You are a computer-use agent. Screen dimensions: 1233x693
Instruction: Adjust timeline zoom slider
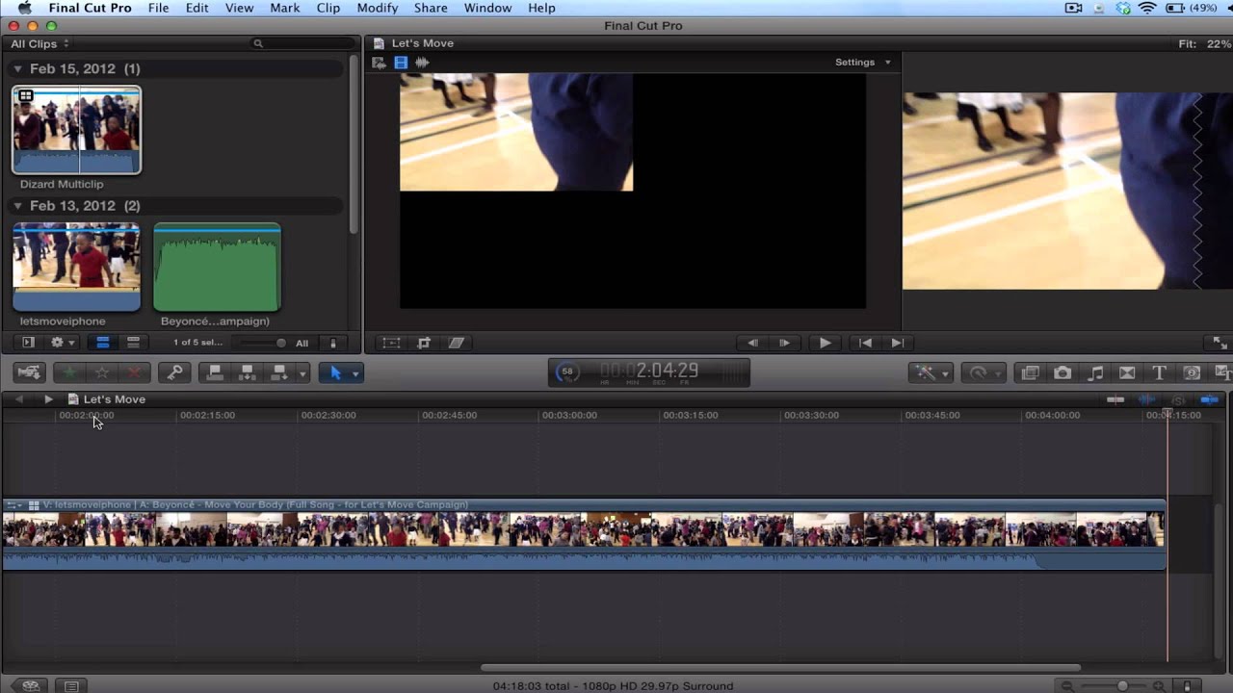1113,686
